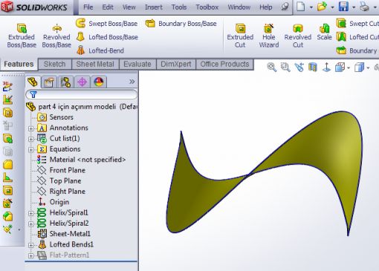The width and height of the screenshot is (379, 271).
Task: Select the Extruded Boss/Base tool
Action: 22,36
